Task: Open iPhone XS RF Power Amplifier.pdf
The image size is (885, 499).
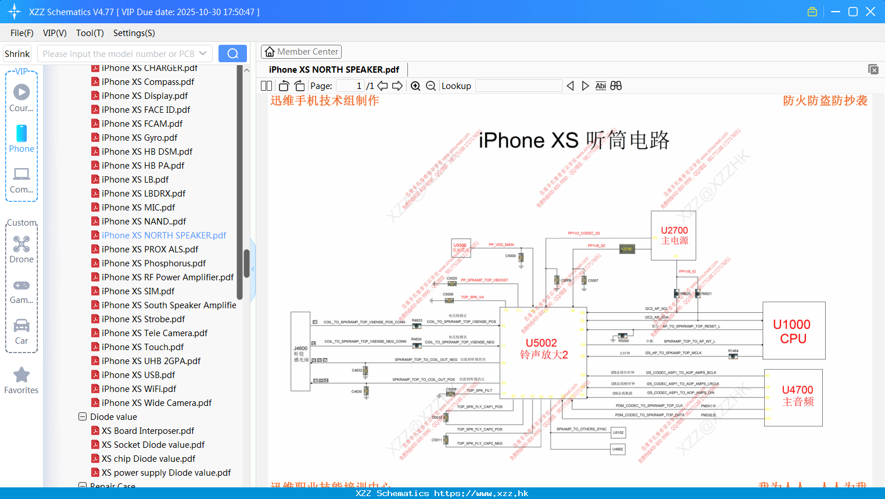Action: pos(167,277)
